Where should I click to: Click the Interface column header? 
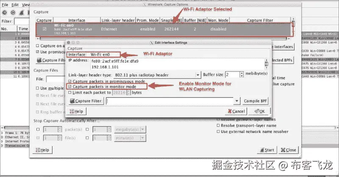coord(77,20)
